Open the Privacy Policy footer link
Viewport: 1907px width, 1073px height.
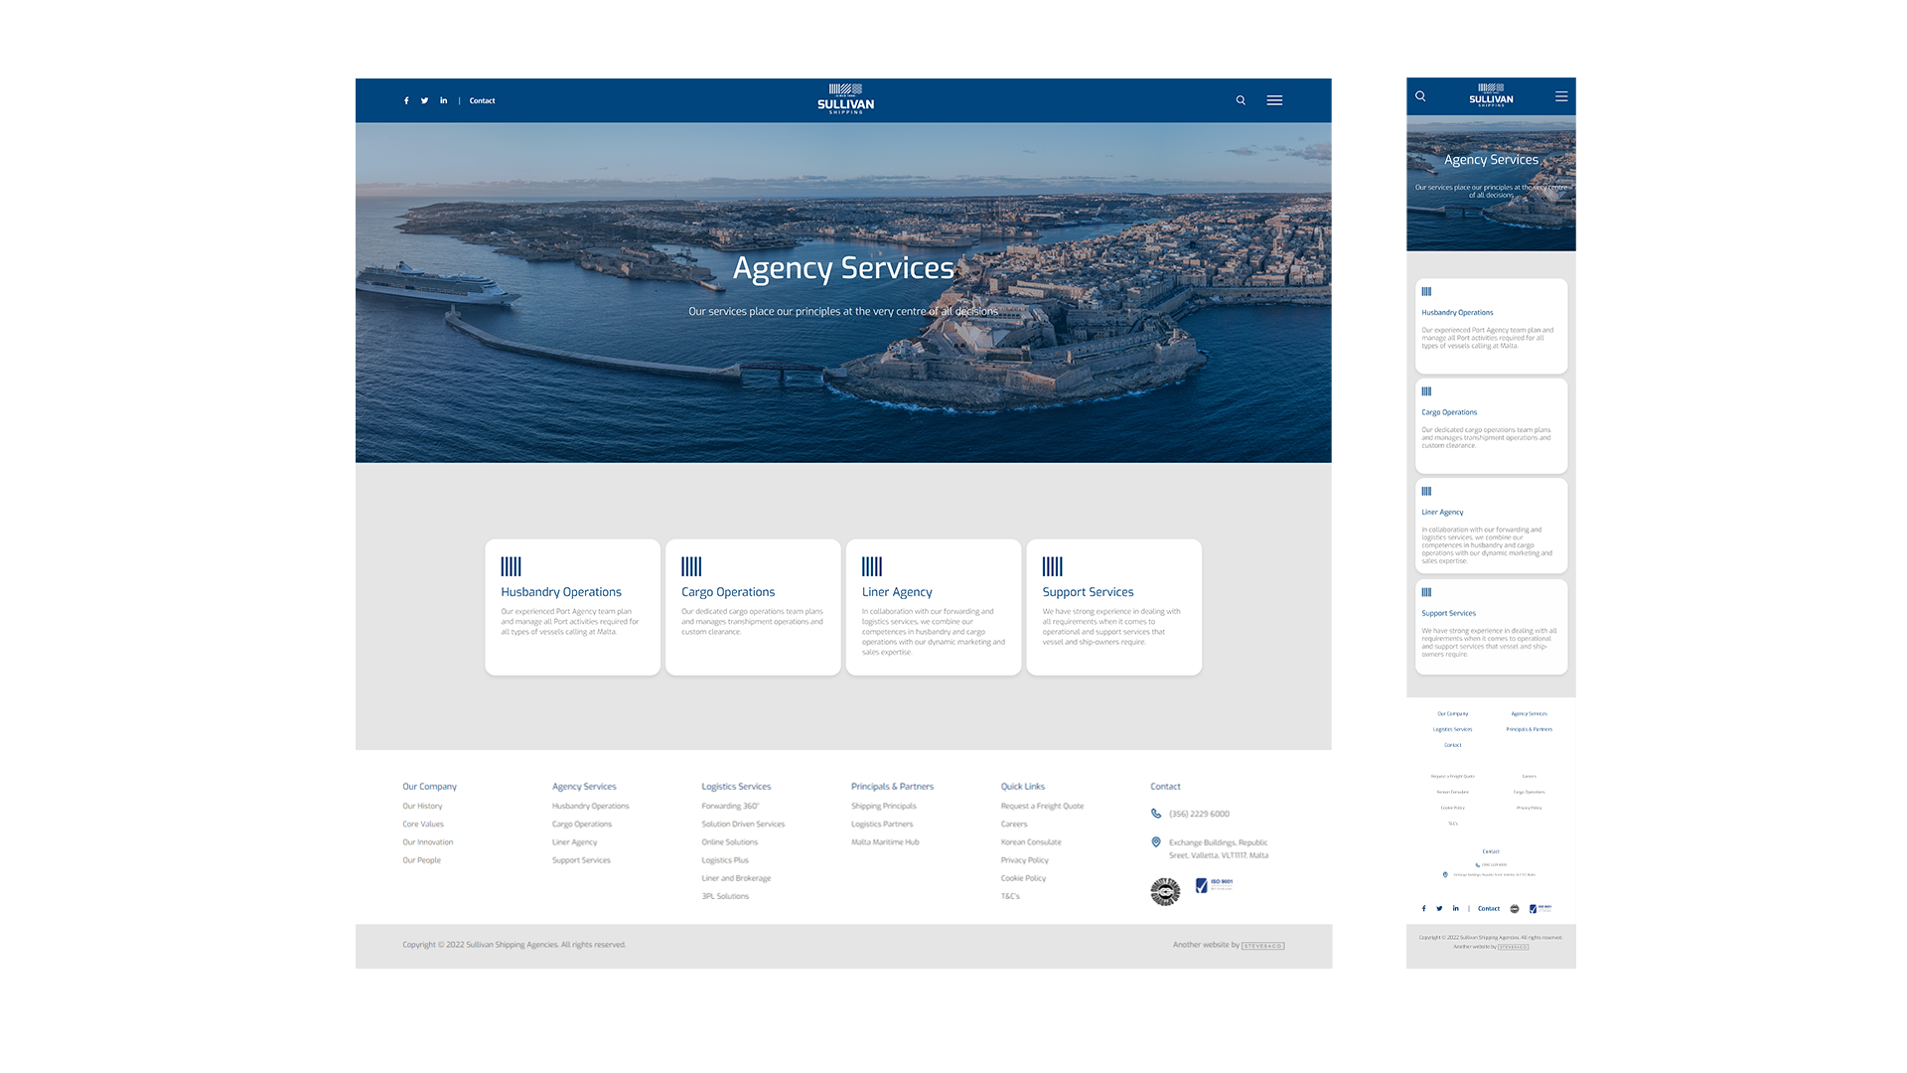tap(1024, 860)
